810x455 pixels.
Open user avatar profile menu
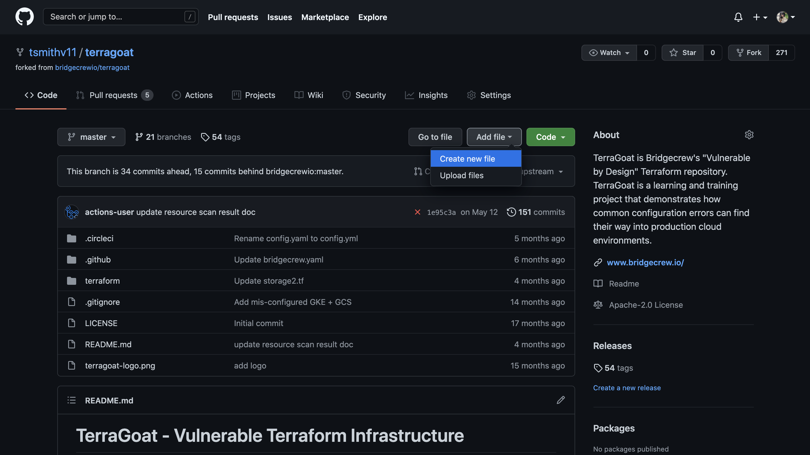(785, 17)
